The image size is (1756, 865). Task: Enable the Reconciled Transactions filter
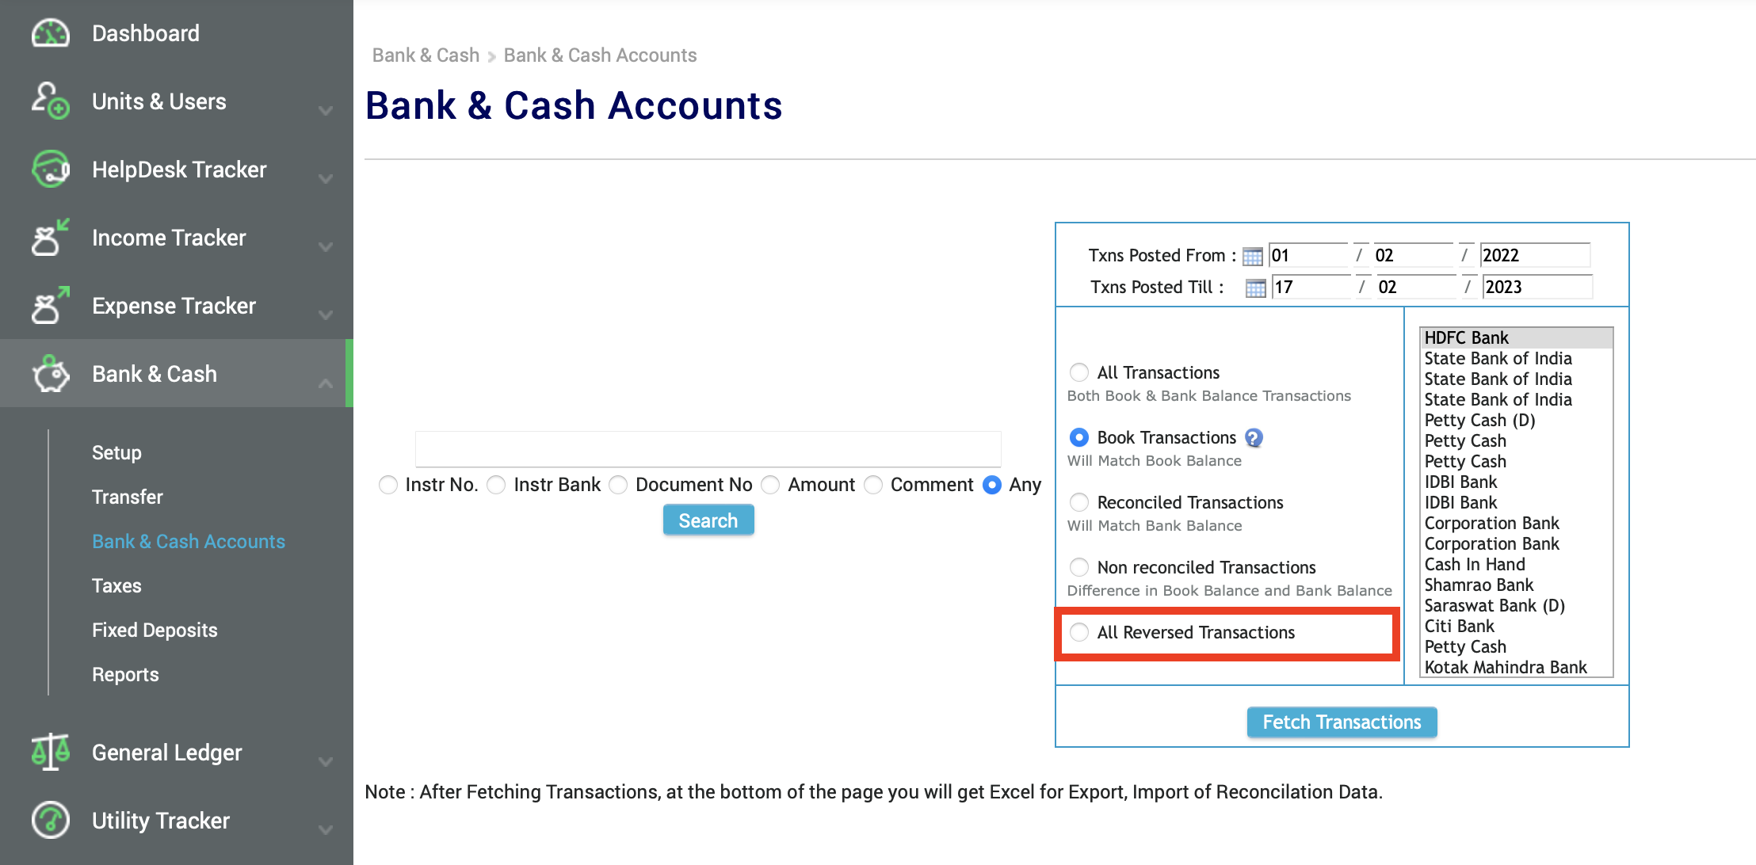pos(1078,502)
